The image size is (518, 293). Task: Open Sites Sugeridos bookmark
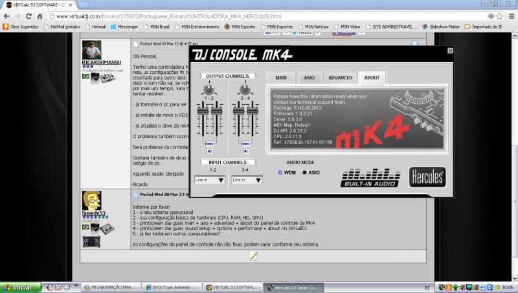pos(21,27)
